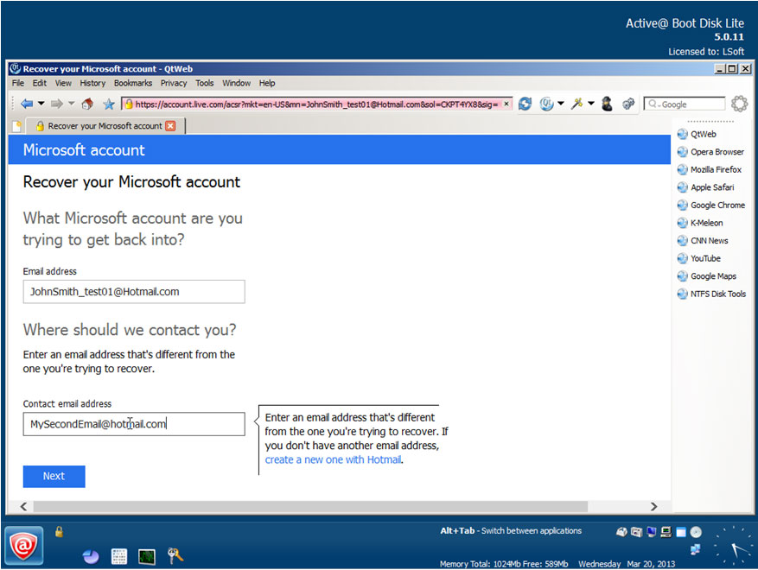Launch the calculator-style grid taskbar icon
The height and width of the screenshot is (570, 758).
(x=119, y=556)
